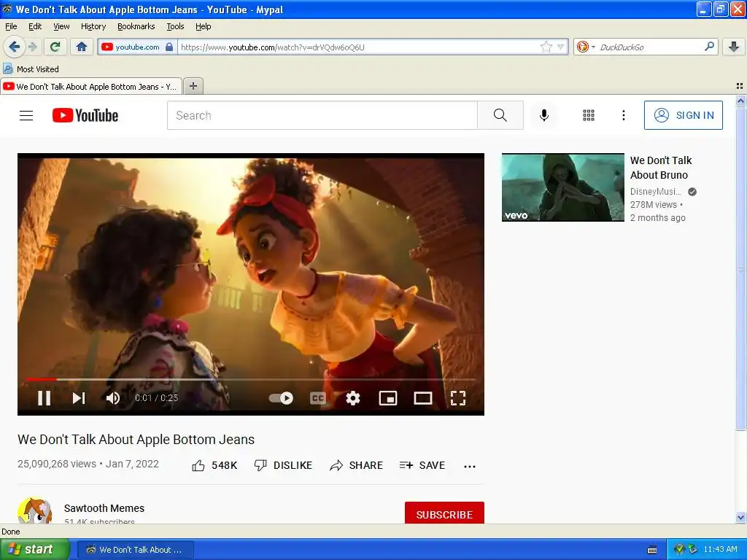The height and width of the screenshot is (560, 747).
Task: Switch to theater mode icon
Action: click(422, 398)
